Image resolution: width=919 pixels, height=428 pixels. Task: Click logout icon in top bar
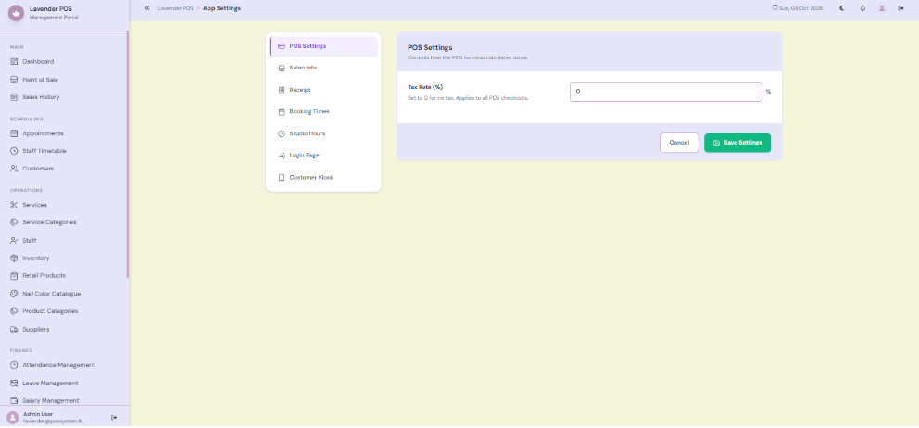(x=900, y=8)
